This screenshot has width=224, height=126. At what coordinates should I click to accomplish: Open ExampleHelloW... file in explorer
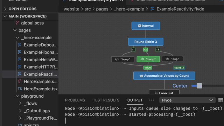(x=41, y=59)
